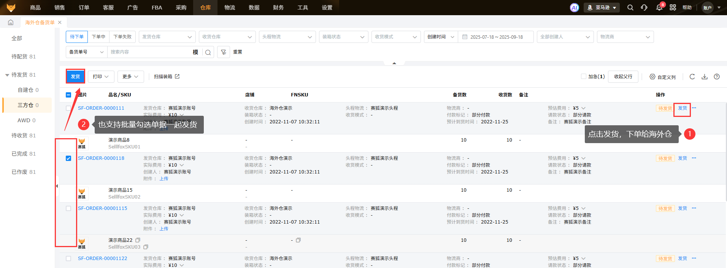727x268 pixels.
Task: Open the notification bell with badge
Action: 659,8
